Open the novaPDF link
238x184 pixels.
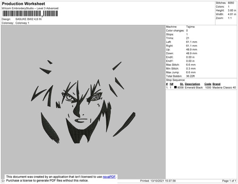(x=109, y=177)
